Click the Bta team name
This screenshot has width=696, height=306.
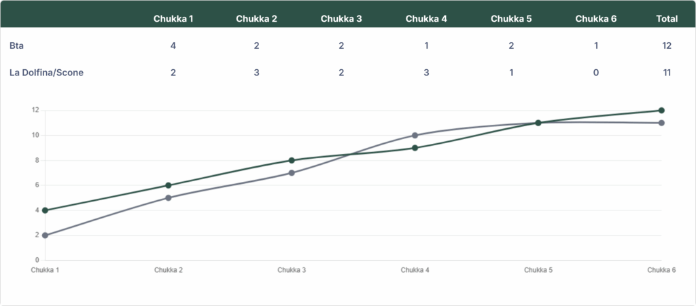[16, 45]
